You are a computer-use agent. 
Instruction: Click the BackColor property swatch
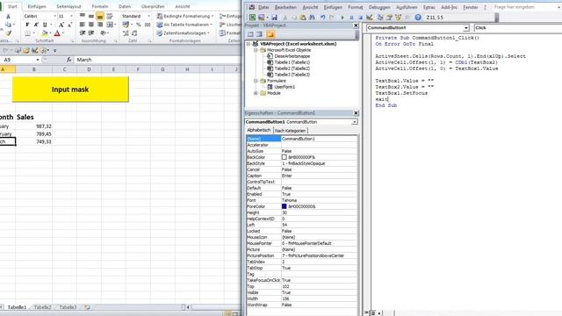[x=285, y=157]
